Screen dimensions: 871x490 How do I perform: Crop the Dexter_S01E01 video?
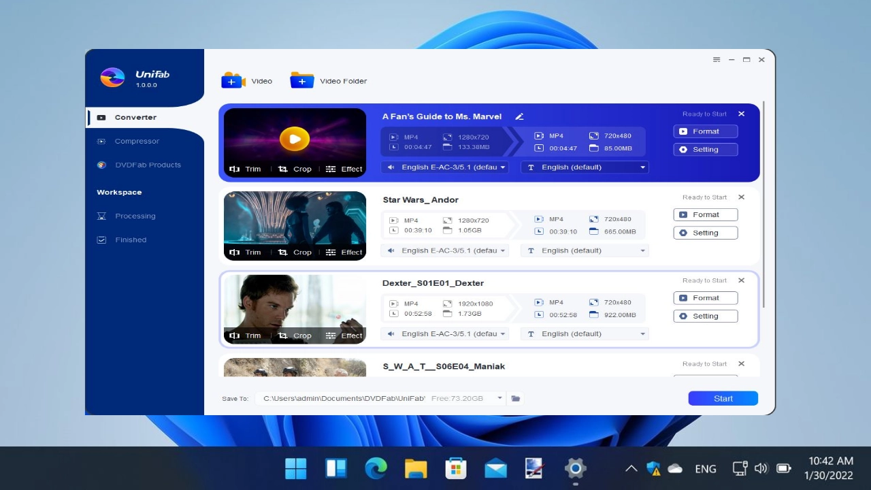295,336
